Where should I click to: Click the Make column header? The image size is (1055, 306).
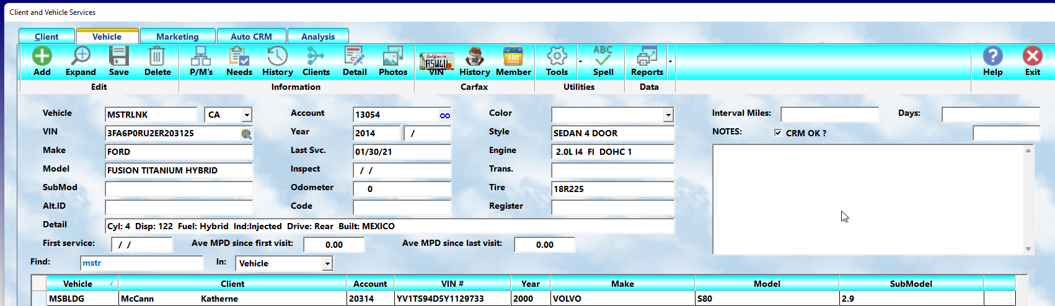point(622,284)
